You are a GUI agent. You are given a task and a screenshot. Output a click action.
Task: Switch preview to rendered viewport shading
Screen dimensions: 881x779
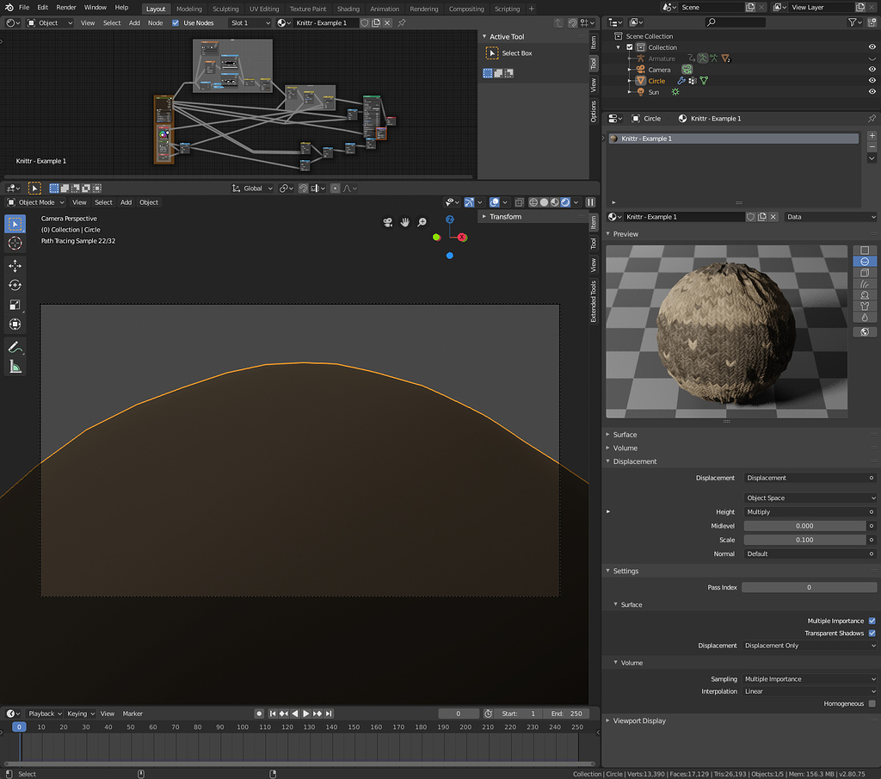[565, 202]
